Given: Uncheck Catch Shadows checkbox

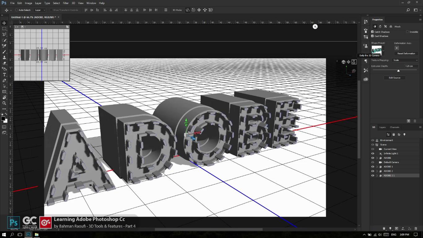Looking at the screenshot, I should (373, 32).
